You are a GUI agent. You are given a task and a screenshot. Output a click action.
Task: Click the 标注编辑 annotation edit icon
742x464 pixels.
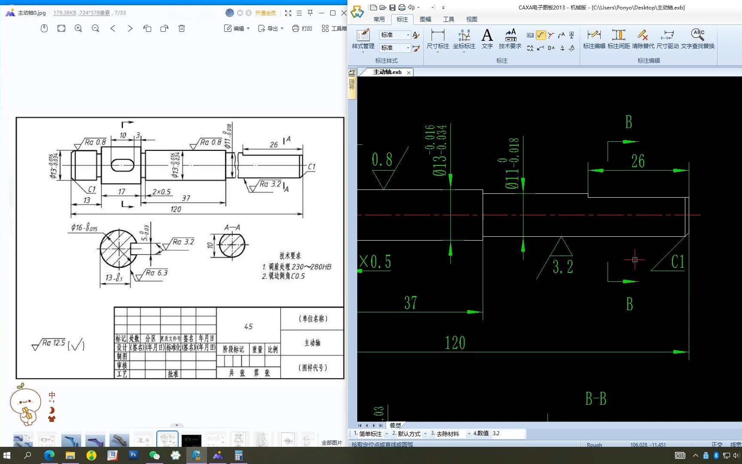(594, 40)
